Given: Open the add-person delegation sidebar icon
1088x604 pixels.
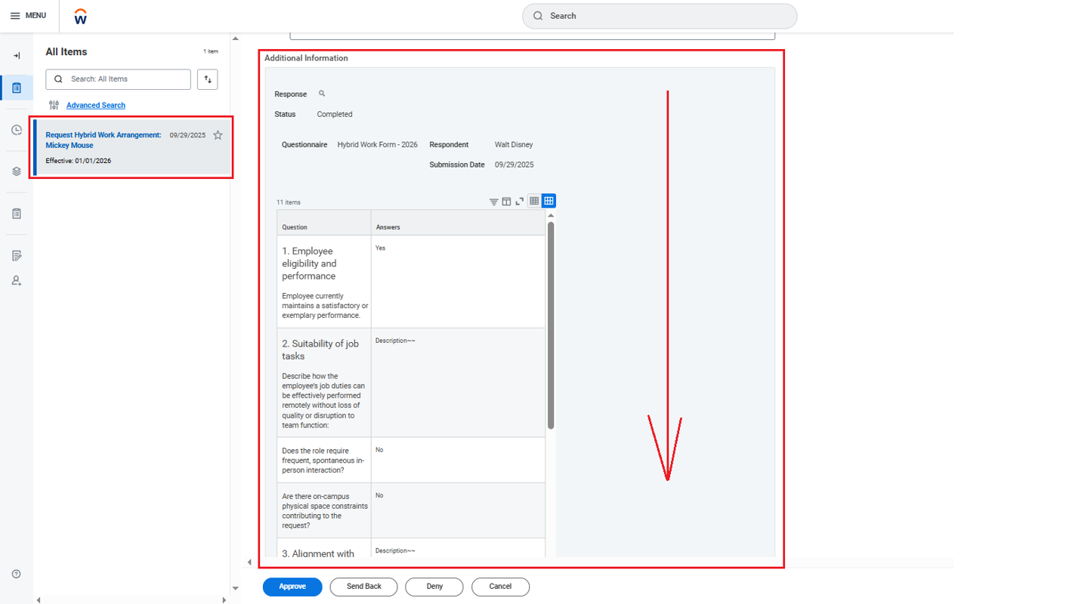Looking at the screenshot, I should click(x=17, y=281).
